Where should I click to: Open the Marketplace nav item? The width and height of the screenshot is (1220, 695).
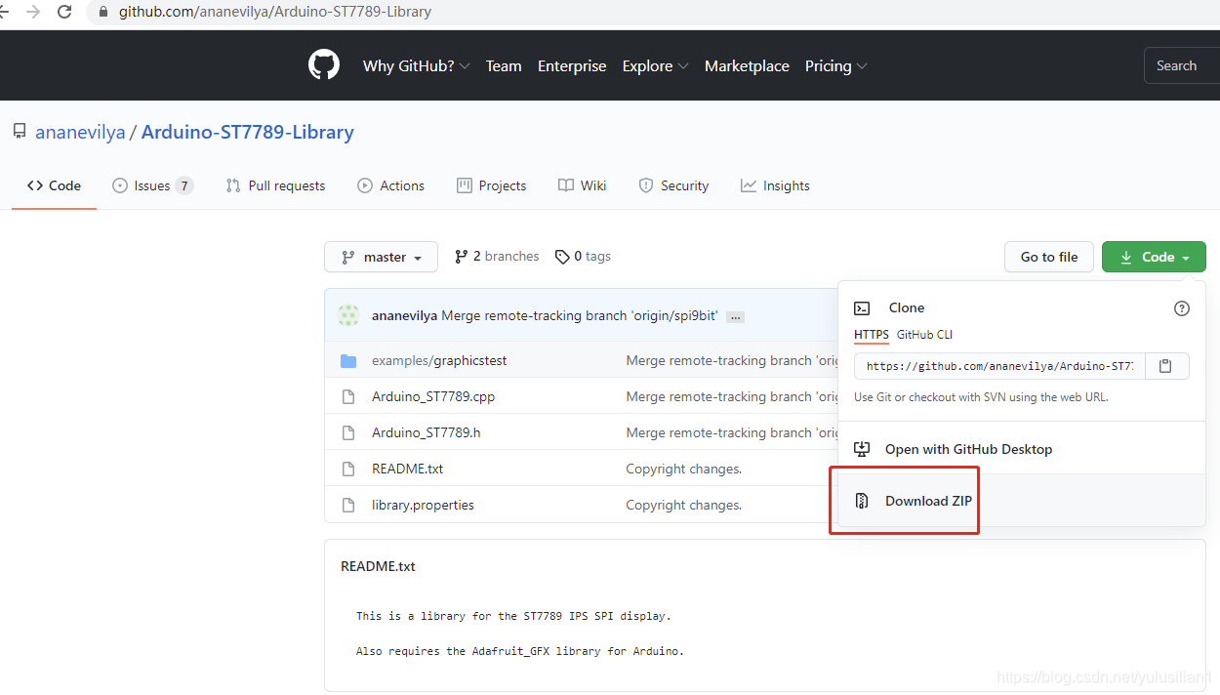point(747,65)
